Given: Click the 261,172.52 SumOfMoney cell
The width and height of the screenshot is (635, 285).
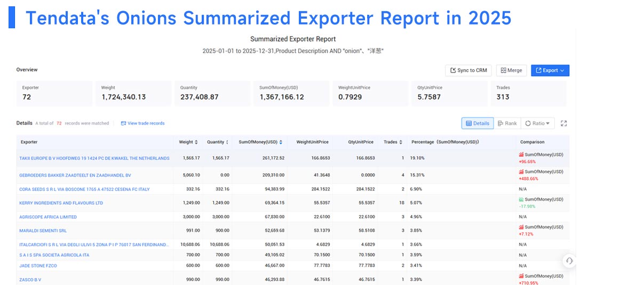Looking at the screenshot, I should [273, 158].
